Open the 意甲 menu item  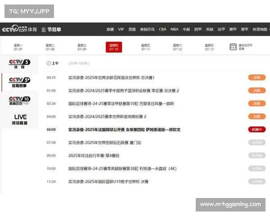[244, 29]
